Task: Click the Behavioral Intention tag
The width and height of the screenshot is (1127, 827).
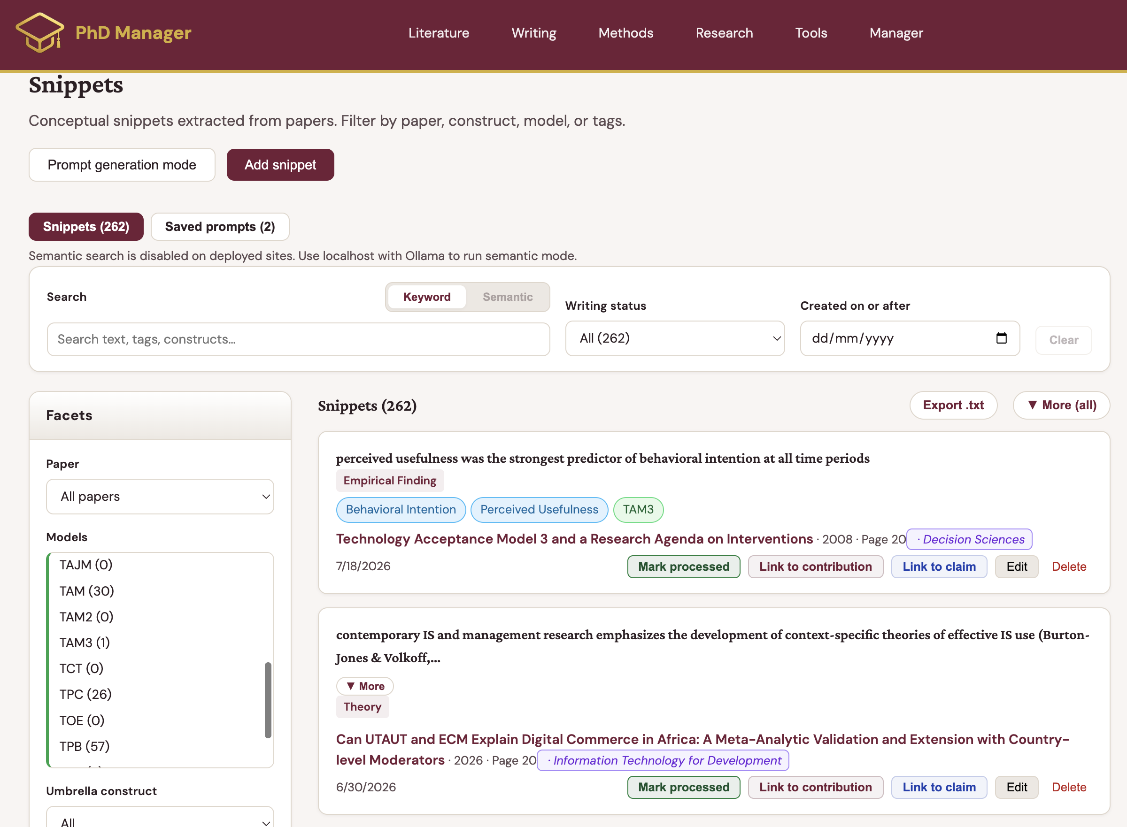Action: tap(401, 510)
